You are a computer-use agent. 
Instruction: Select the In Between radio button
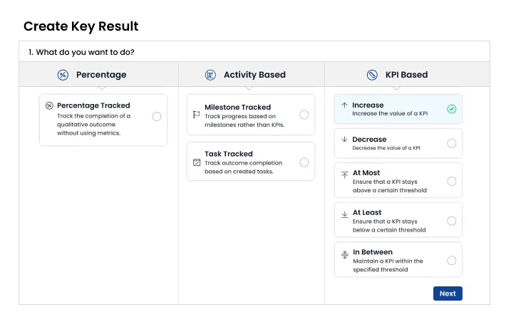(x=452, y=261)
